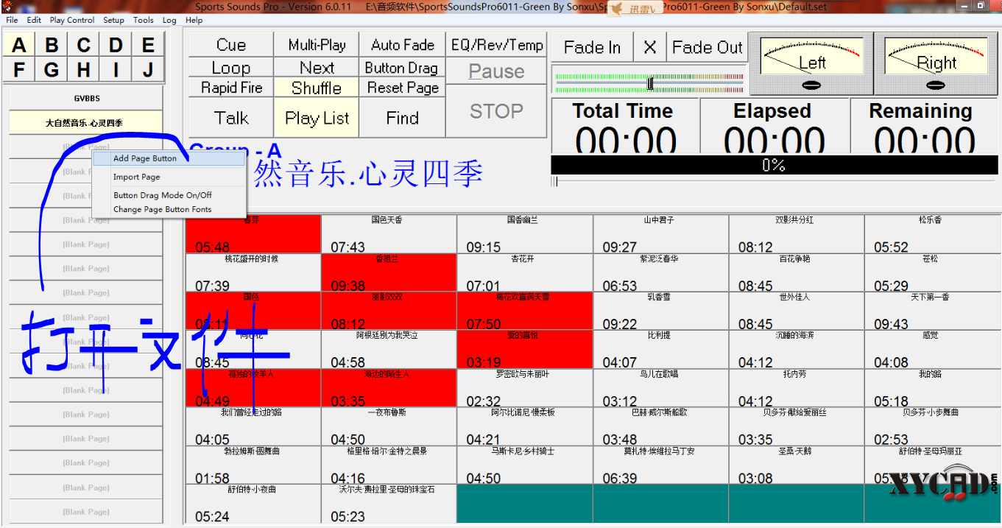Click the Fade Out button
1002x528 pixels.
coord(708,48)
